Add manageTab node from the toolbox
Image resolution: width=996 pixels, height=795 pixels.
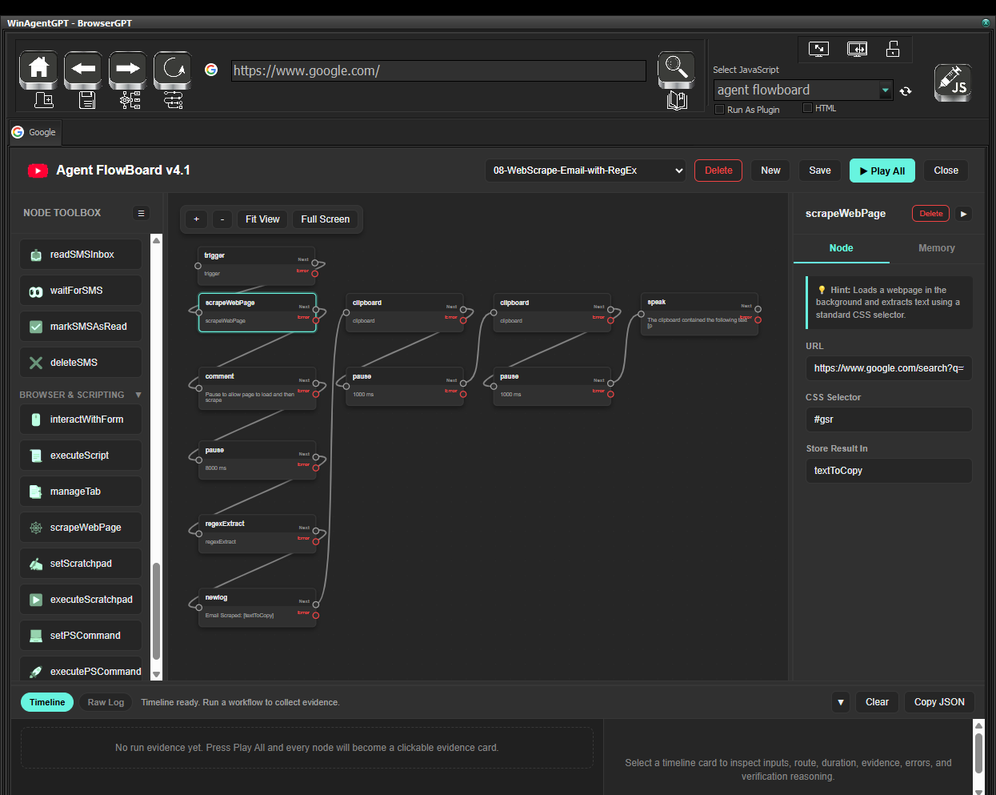pyautogui.click(x=81, y=492)
